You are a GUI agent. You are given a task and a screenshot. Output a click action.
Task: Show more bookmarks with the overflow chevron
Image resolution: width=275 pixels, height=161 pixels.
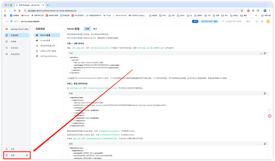click(256, 16)
